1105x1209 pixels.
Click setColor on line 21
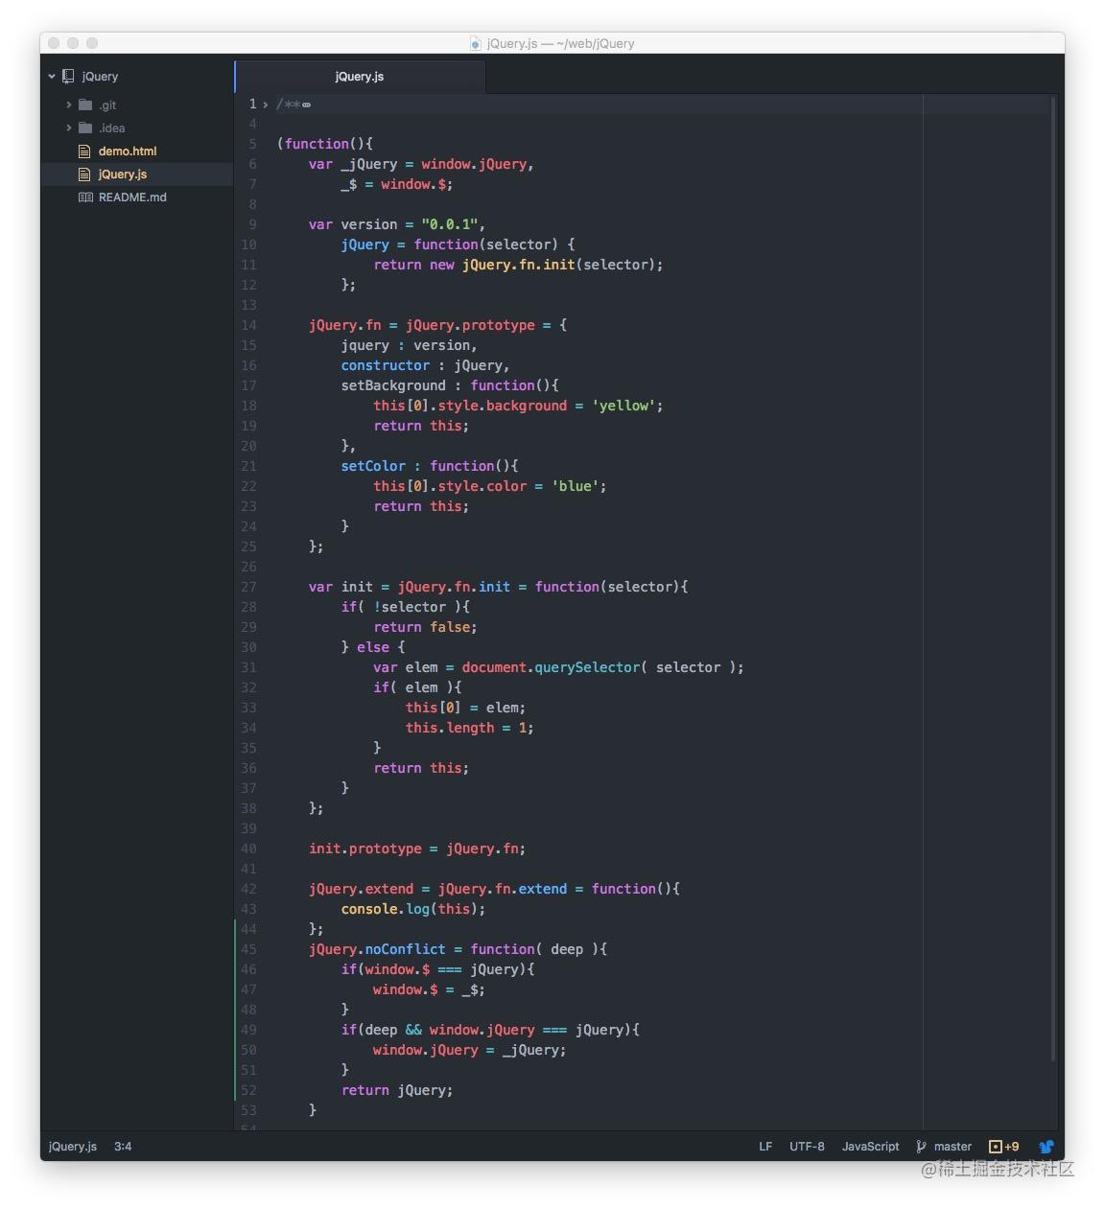(x=373, y=466)
